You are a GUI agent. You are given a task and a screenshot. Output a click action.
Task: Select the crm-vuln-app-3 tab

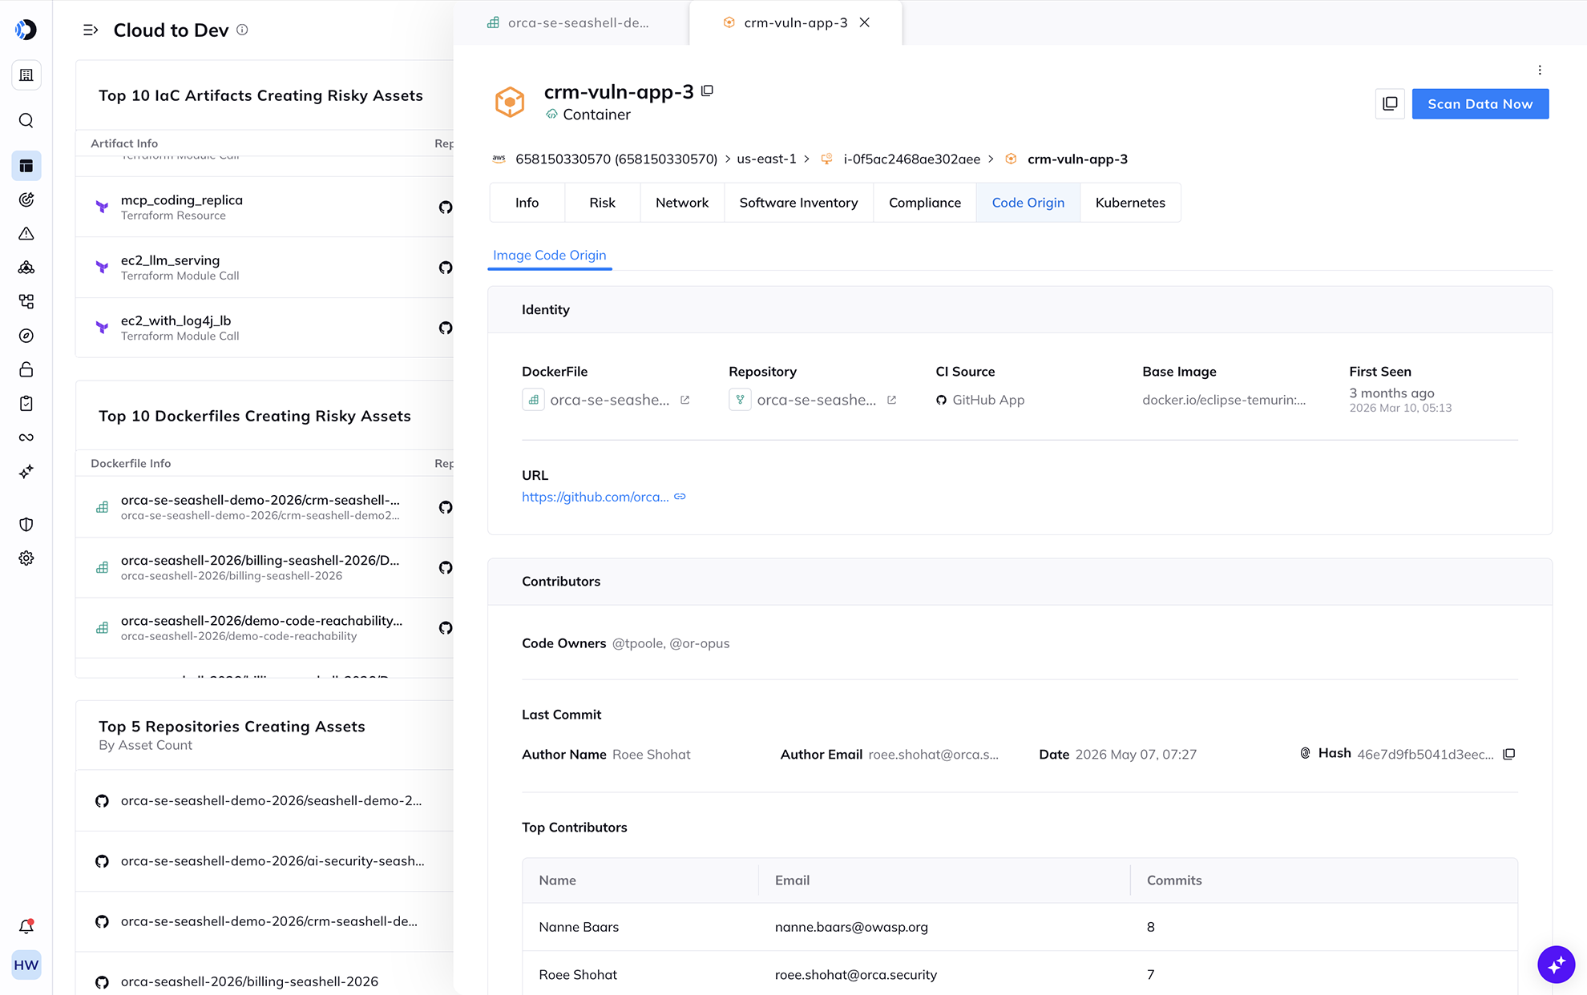click(795, 22)
